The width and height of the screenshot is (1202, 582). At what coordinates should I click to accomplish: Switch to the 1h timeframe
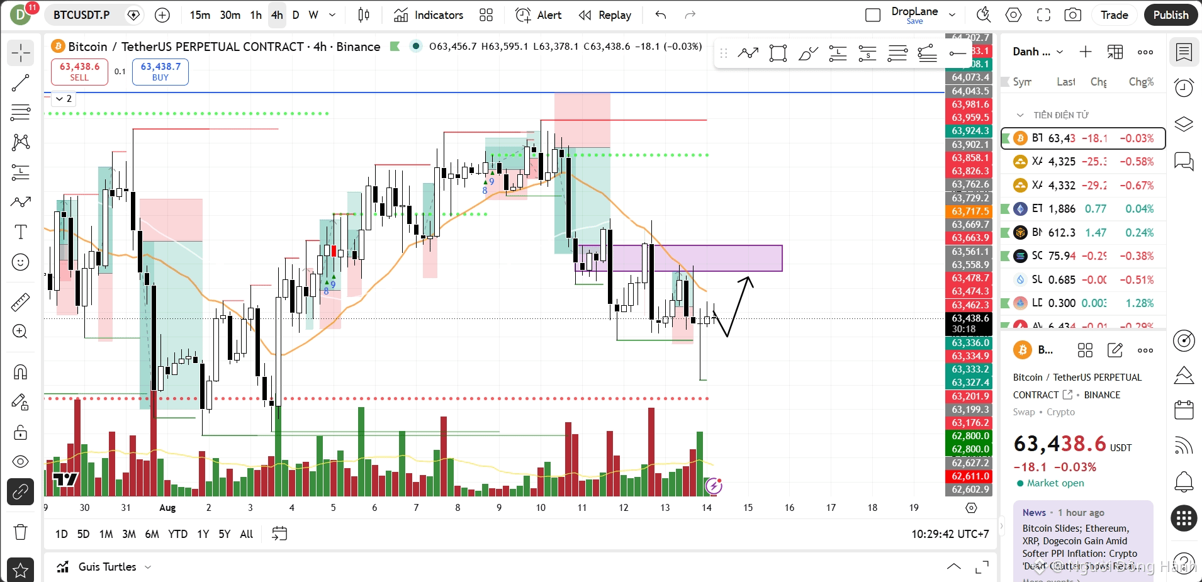pyautogui.click(x=256, y=15)
